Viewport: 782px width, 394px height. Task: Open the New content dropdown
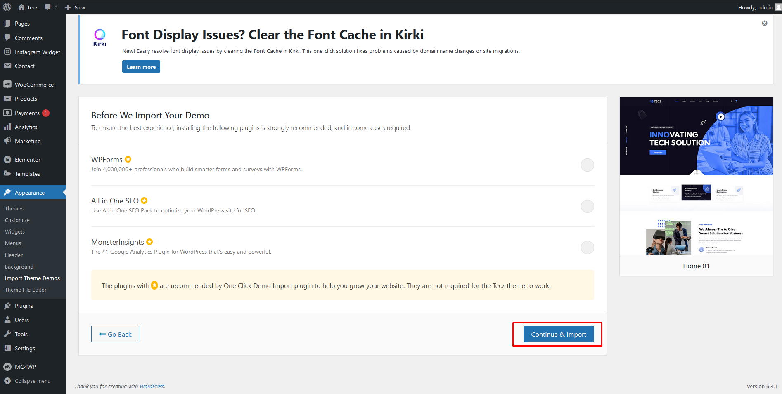[75, 7]
